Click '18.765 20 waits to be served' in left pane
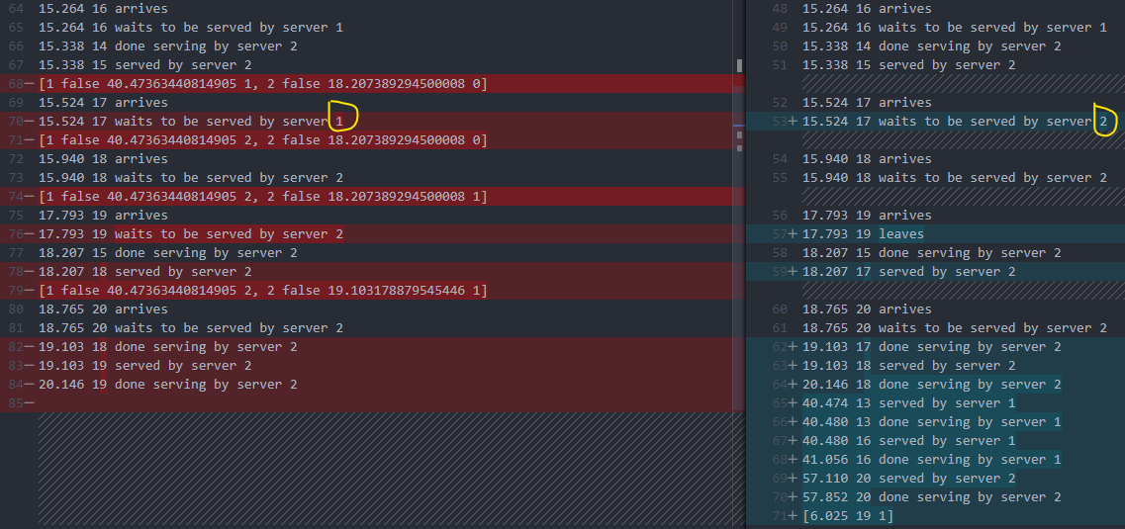The image size is (1125, 529). pyautogui.click(x=191, y=327)
